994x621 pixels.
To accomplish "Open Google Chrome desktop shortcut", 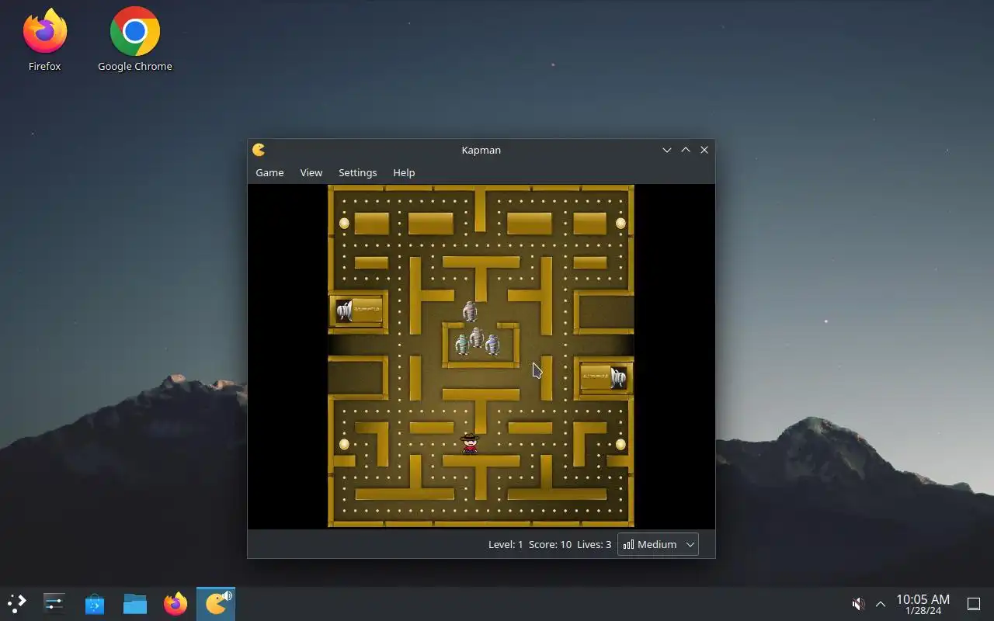I will point(135,40).
